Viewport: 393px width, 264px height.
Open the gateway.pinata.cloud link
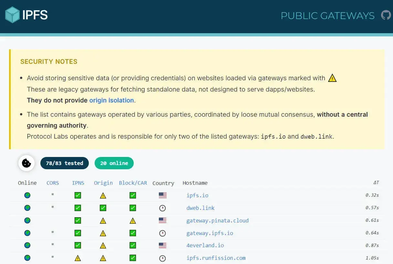pos(217,220)
